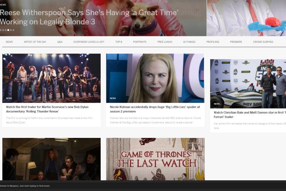286x191 pixels.
Task: Open the lab coat brain model image
Action: pyautogui.click(x=246, y=18)
